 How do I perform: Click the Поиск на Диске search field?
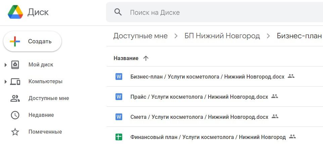click(215, 12)
